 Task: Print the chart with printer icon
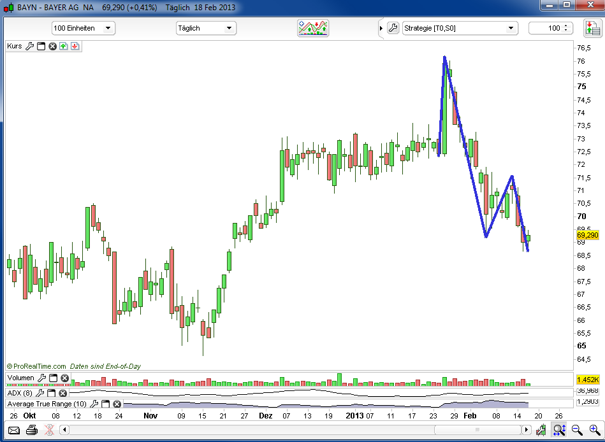(x=31, y=431)
